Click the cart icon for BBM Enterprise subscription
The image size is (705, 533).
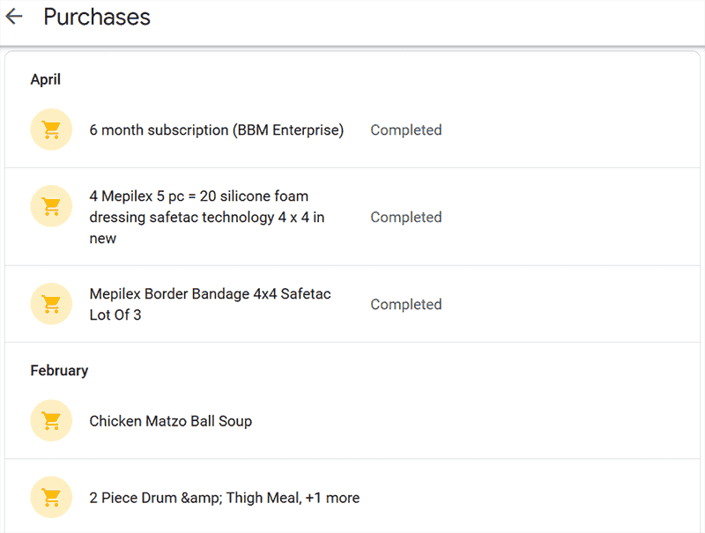coord(51,130)
